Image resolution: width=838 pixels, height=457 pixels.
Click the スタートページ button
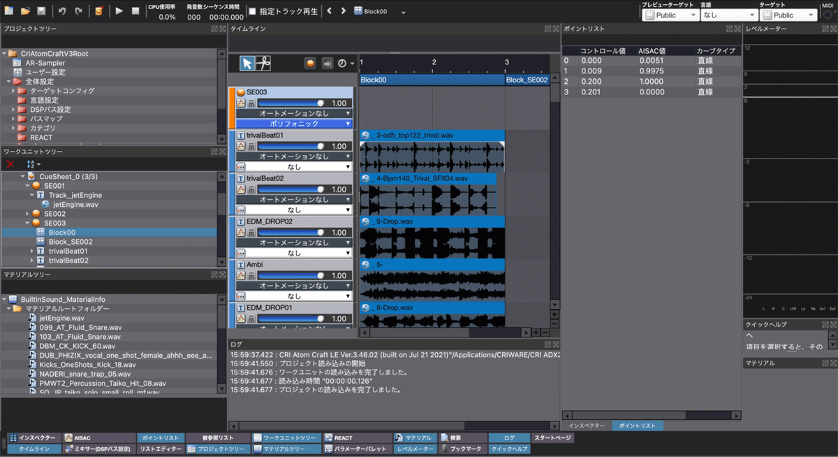[554, 438]
